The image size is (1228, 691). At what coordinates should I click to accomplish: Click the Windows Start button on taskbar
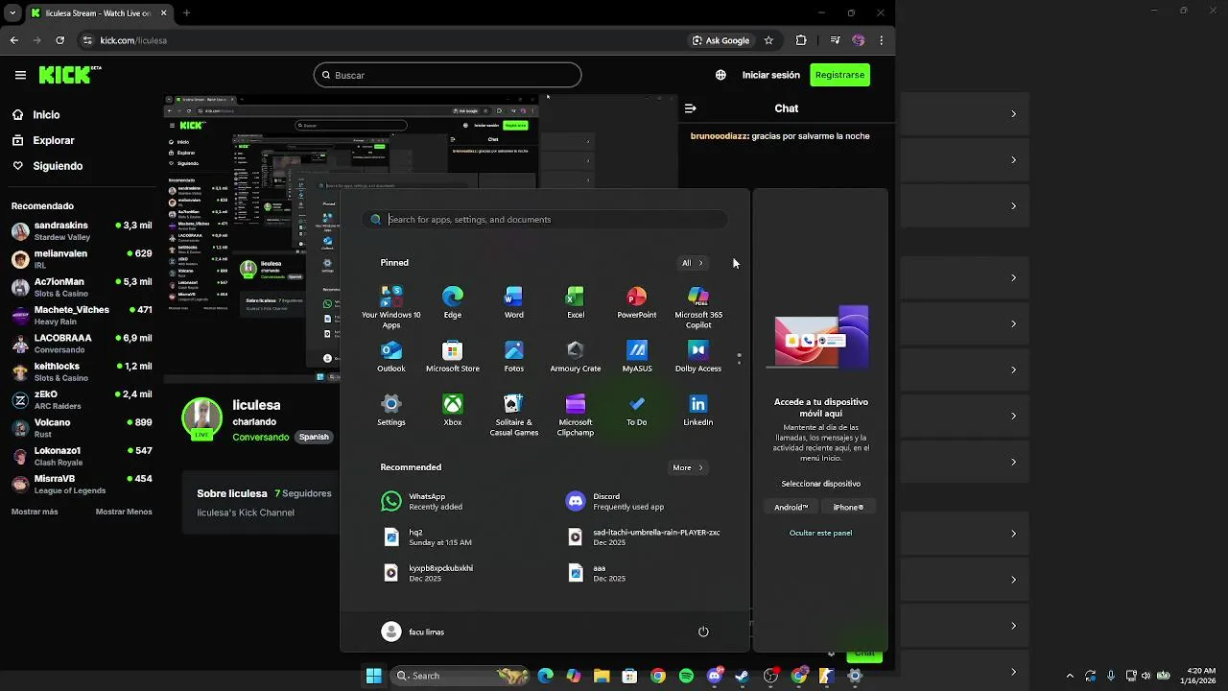tap(374, 676)
